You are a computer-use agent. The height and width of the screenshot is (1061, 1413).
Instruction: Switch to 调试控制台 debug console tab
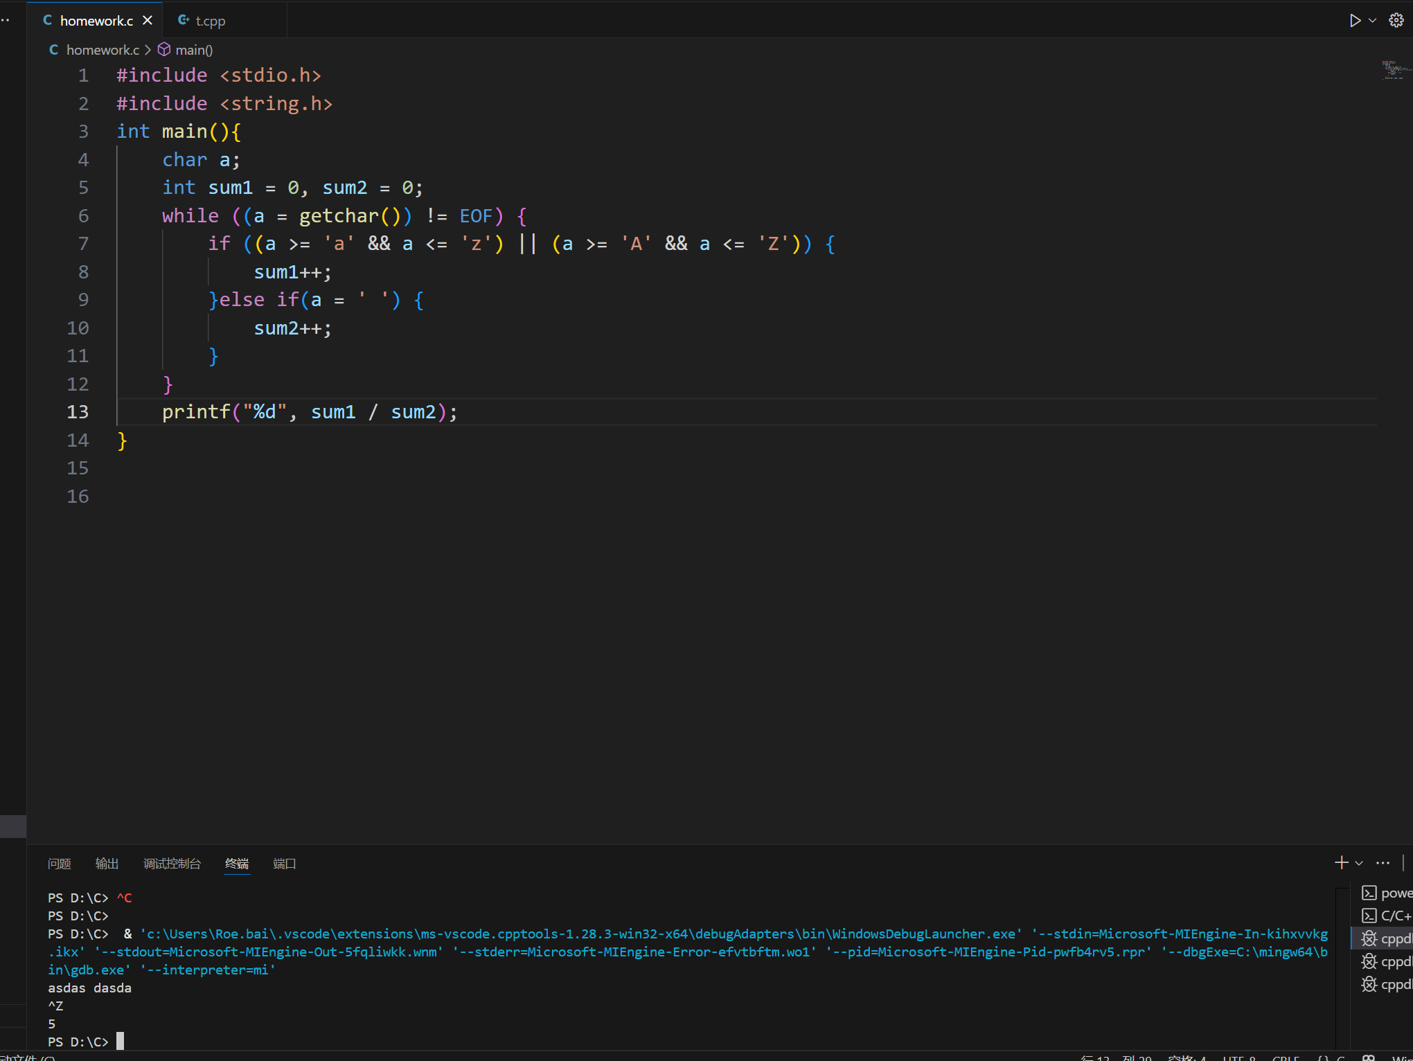(172, 864)
